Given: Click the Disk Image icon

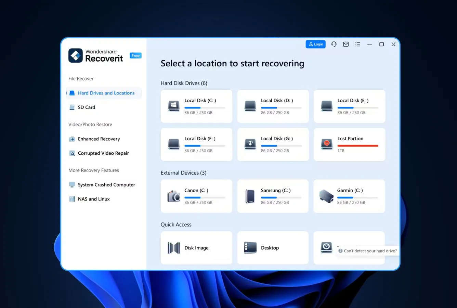Looking at the screenshot, I should pyautogui.click(x=174, y=248).
